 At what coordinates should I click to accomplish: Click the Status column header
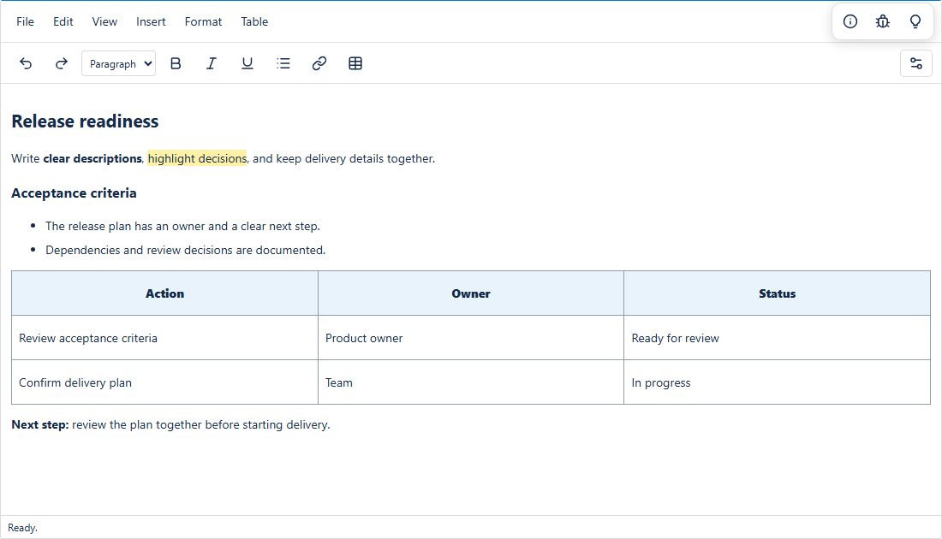777,293
